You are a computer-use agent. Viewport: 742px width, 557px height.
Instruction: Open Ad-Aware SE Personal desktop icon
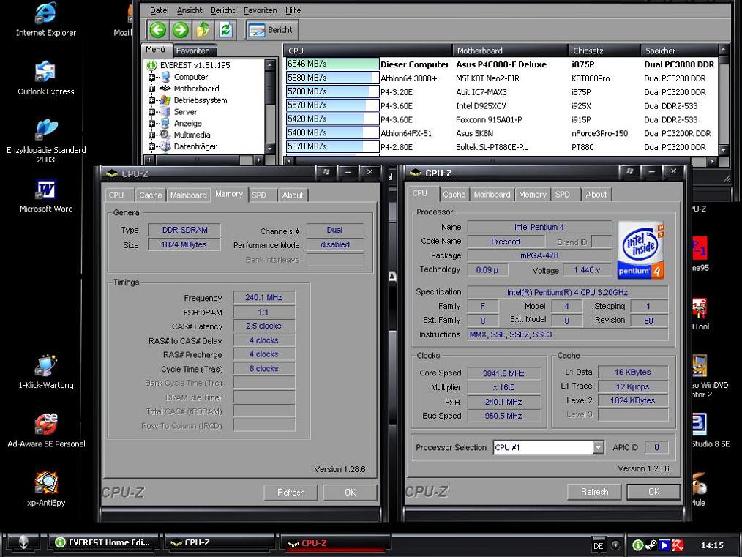tap(46, 424)
